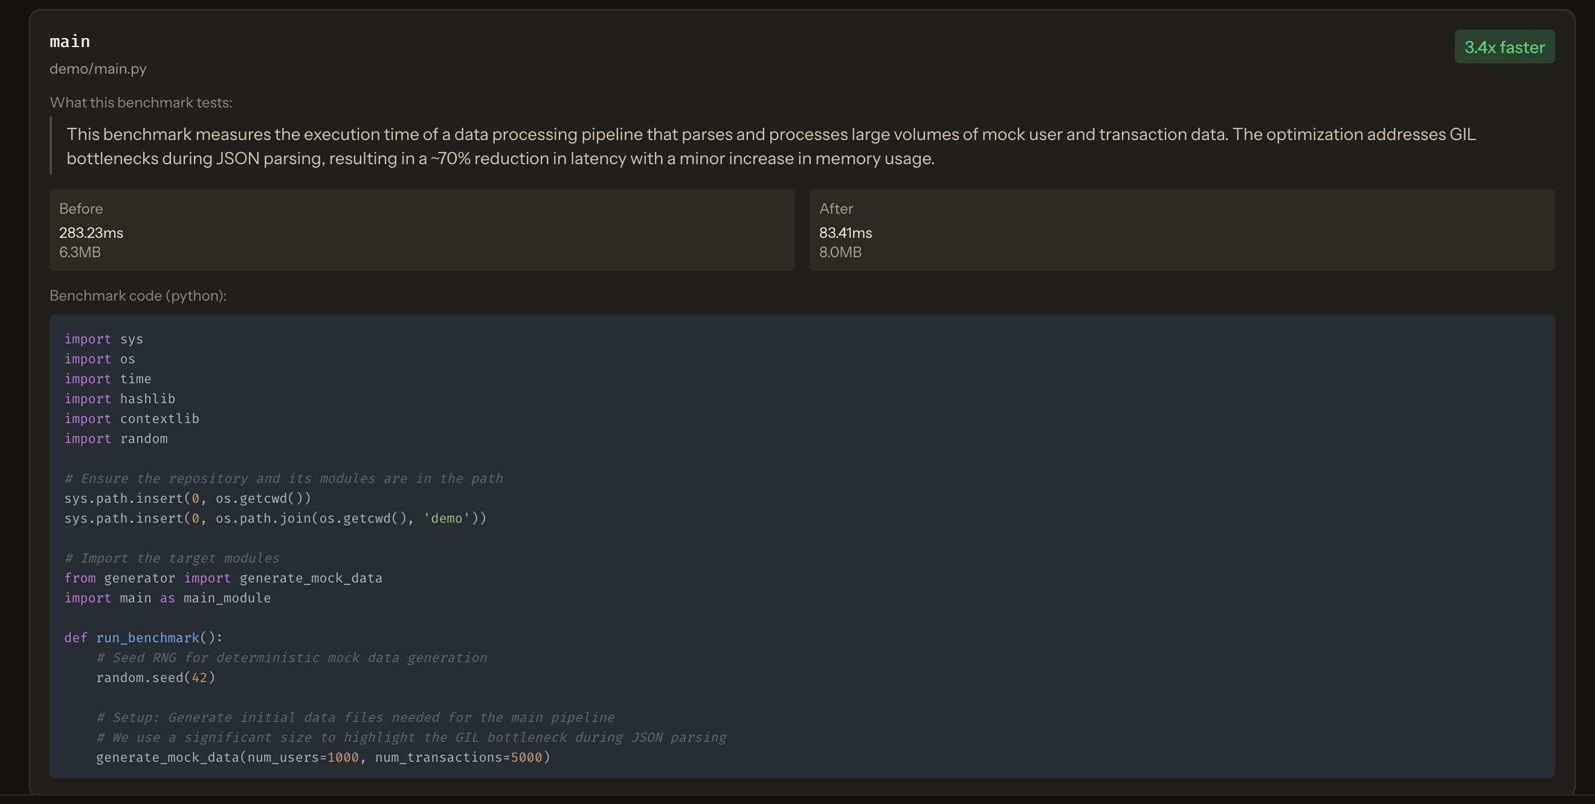The image size is (1595, 804).
Task: Click the 'def run_benchmark():' line
Action: click(x=144, y=637)
